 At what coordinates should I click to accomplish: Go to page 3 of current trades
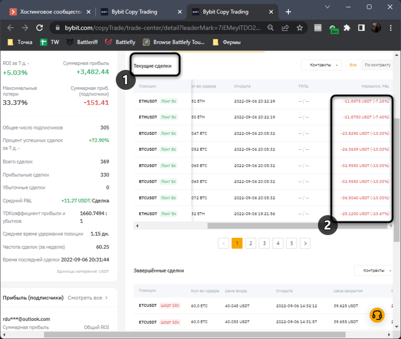click(264, 243)
